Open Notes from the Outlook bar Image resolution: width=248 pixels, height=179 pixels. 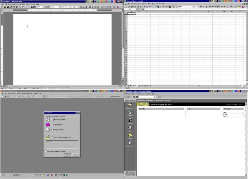130,136
